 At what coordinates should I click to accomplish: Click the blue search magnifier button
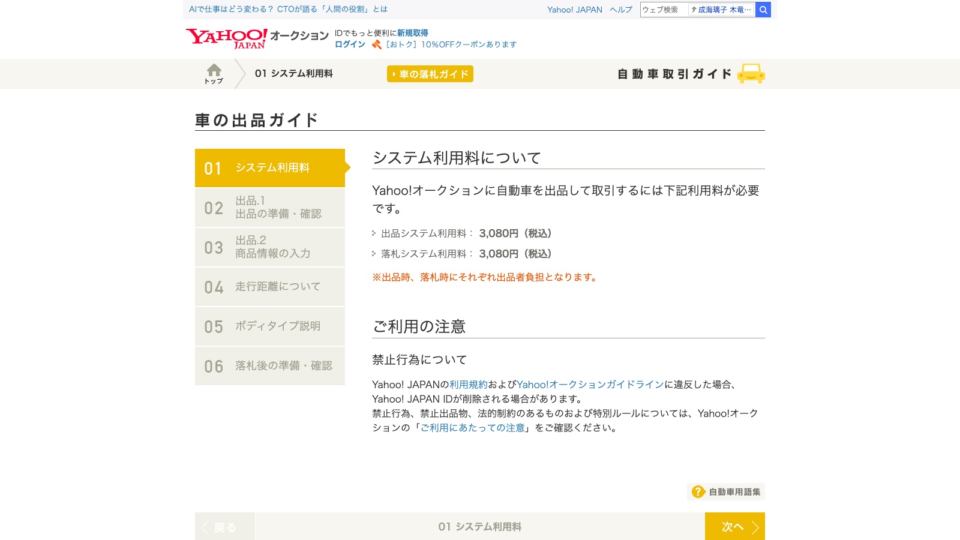click(763, 10)
